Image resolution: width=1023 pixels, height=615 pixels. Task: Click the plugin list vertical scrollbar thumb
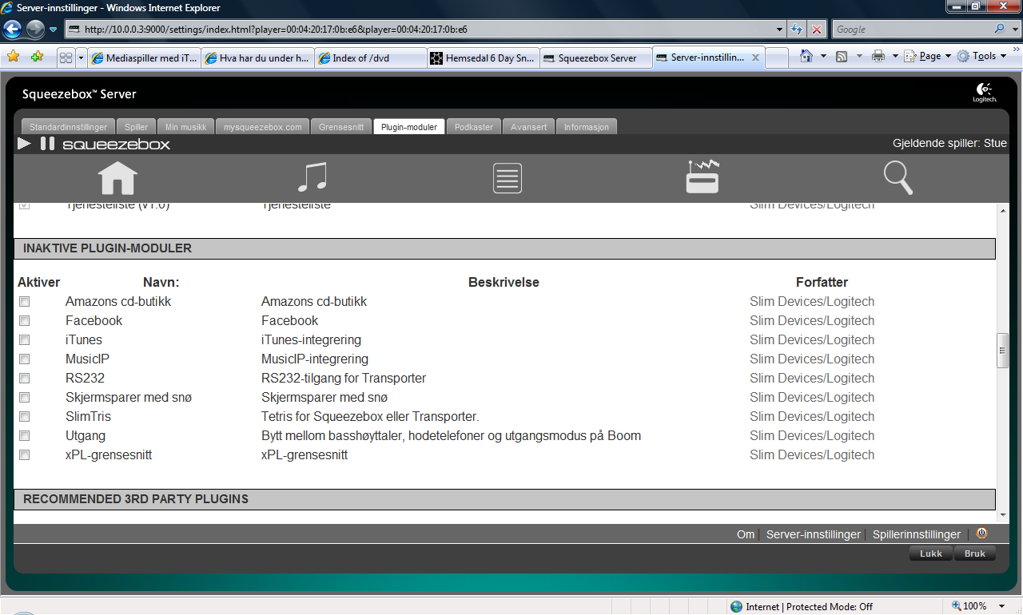[1001, 351]
